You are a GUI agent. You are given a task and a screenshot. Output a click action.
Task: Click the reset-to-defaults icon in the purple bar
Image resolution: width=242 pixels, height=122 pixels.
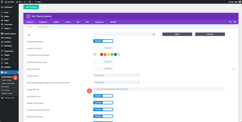pyautogui.click(x=235, y=22)
